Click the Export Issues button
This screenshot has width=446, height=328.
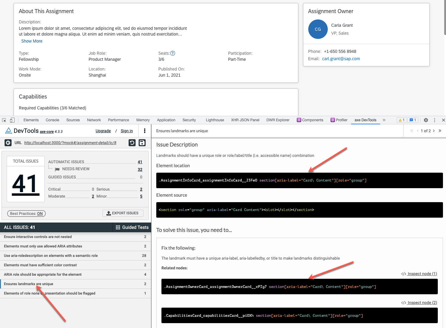click(123, 213)
